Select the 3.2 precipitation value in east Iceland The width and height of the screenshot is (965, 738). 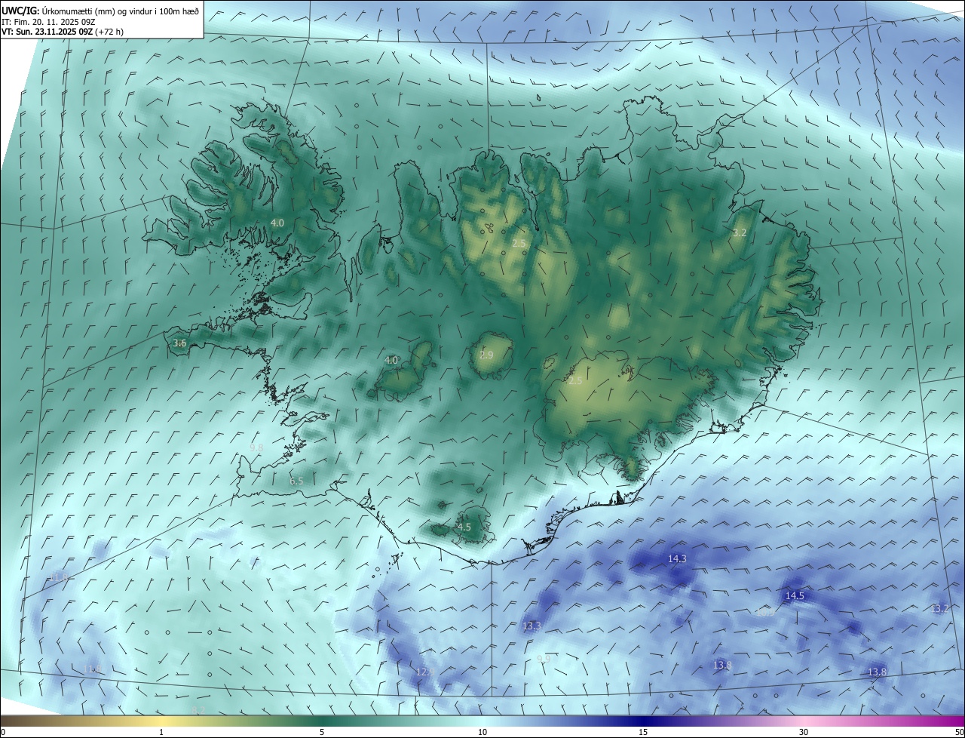(x=740, y=233)
